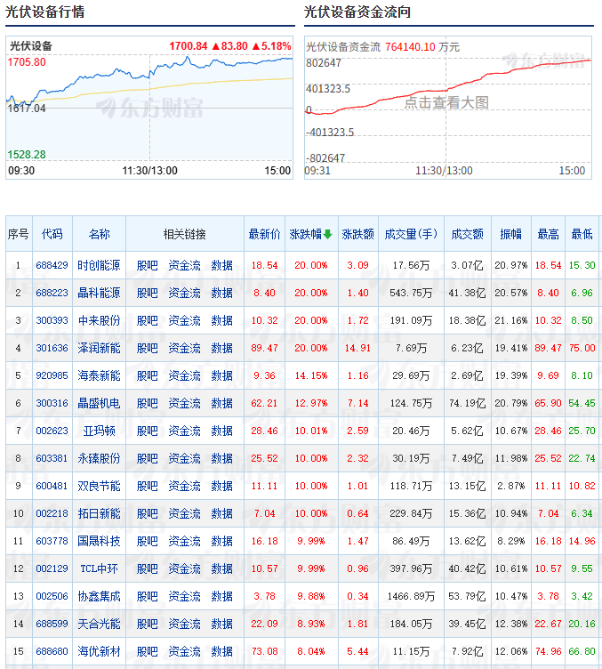Open stock code 688599 link
This screenshot has height=669, width=602.
click(x=52, y=624)
